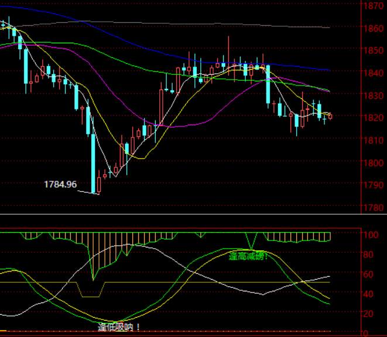Click the indicator axis label 20
The width and height of the screenshot is (387, 337).
(x=368, y=314)
